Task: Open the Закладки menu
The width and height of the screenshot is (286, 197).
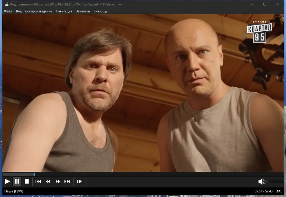Action: click(x=83, y=11)
